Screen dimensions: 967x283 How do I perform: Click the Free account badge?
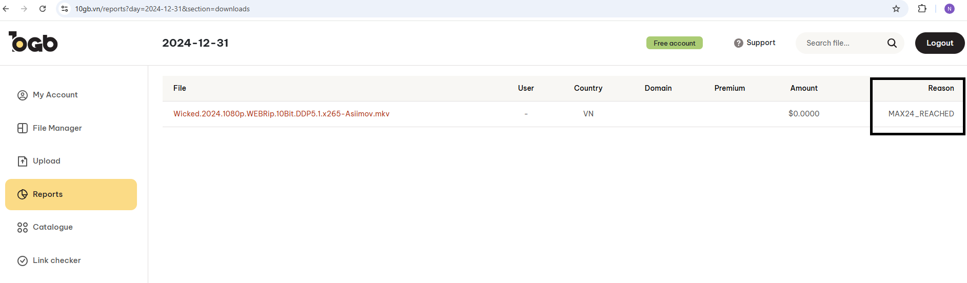tap(675, 43)
